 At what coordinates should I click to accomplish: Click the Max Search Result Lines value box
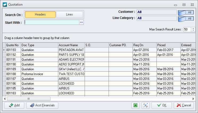[x=187, y=29]
